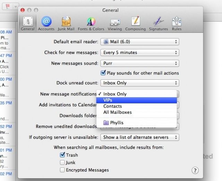Open the Default email reader dropdown
222x181 pixels.
coord(140,42)
